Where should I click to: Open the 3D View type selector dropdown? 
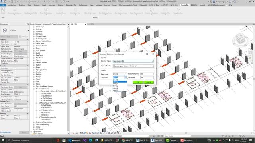pyautogui.click(x=28, y=31)
